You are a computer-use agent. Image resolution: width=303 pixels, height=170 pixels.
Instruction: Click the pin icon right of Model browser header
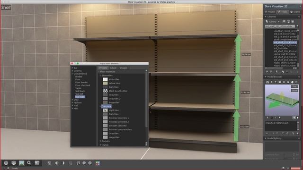pyautogui.click(x=299, y=76)
